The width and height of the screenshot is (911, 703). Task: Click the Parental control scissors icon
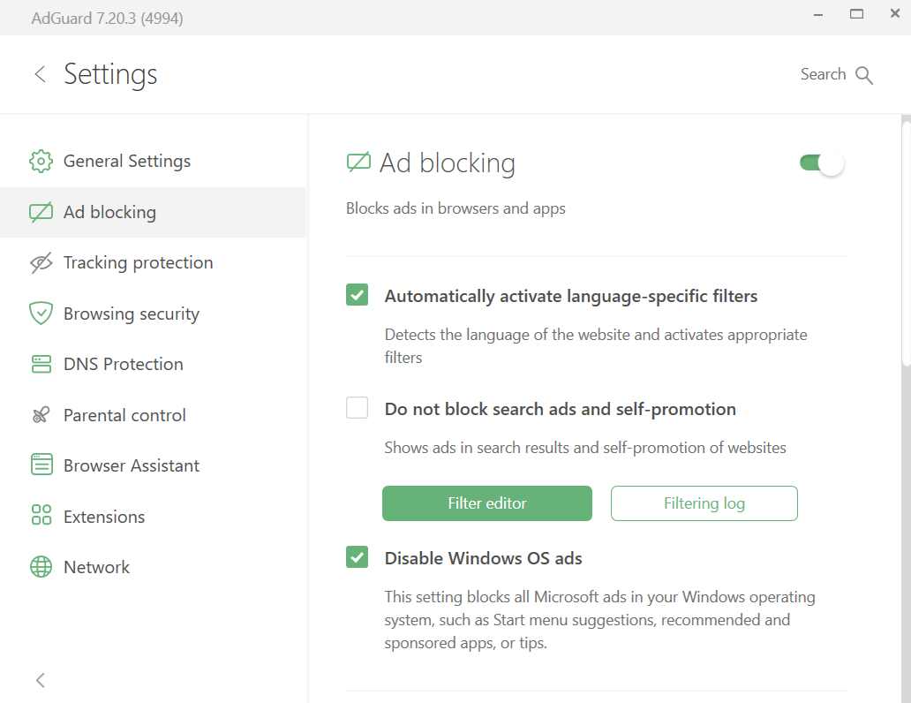pos(41,415)
